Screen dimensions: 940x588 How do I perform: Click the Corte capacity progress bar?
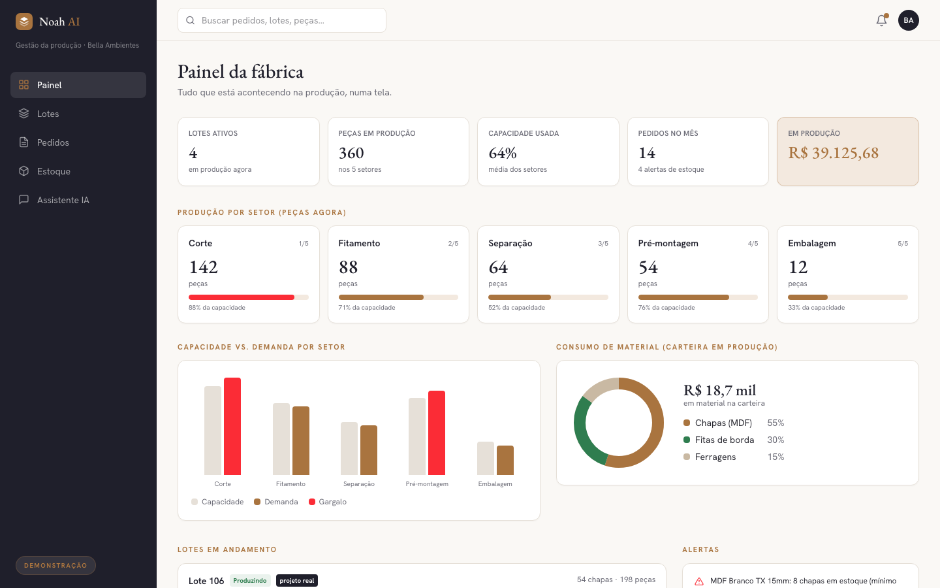tap(249, 297)
